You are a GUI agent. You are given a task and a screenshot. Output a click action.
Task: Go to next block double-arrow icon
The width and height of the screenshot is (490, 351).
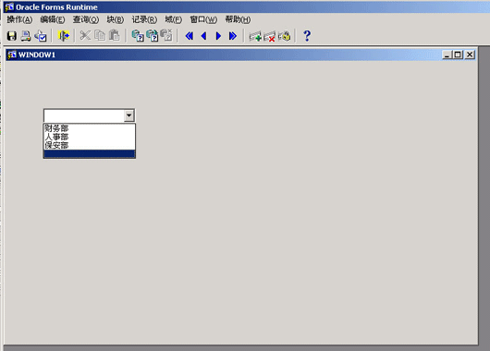[232, 36]
